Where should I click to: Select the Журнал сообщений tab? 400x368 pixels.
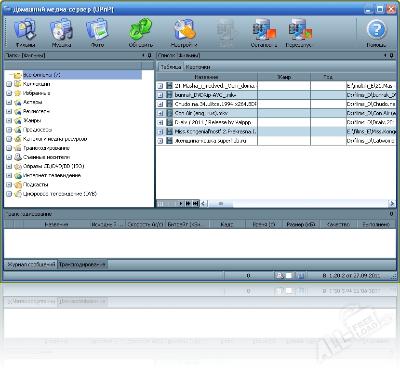click(31, 264)
